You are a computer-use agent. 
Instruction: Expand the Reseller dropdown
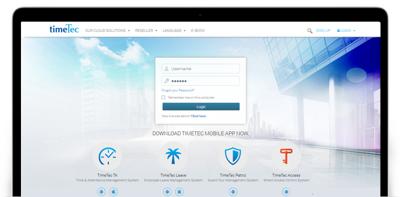146,30
